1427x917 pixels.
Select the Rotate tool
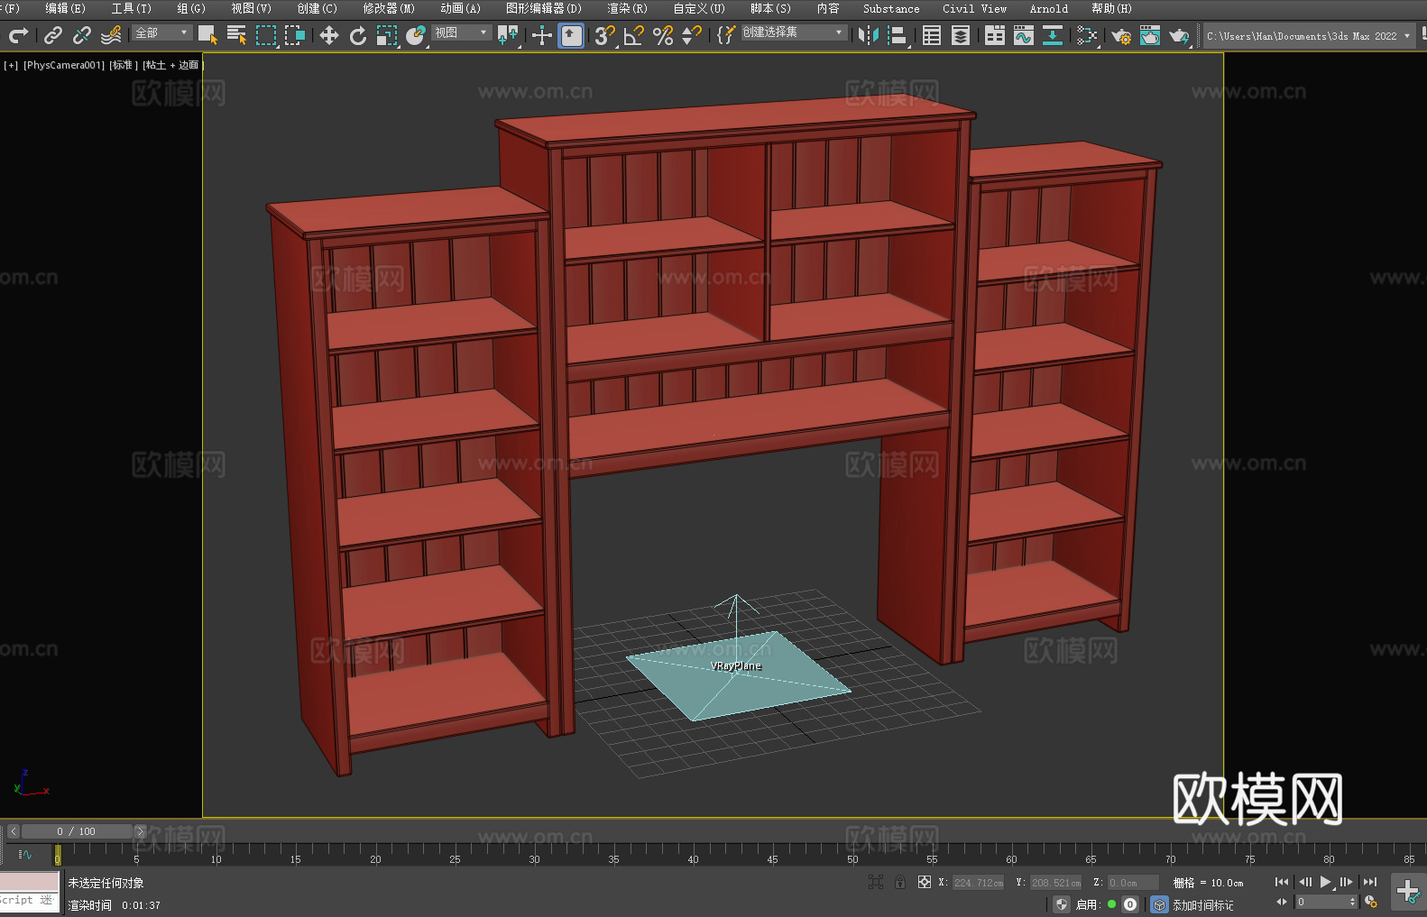pos(358,35)
